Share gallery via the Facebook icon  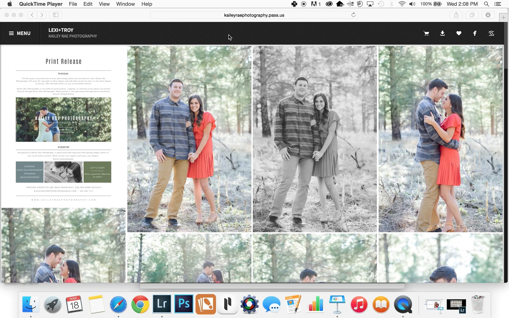point(475,33)
